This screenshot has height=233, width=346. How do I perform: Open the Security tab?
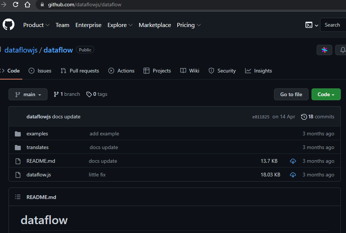point(222,71)
